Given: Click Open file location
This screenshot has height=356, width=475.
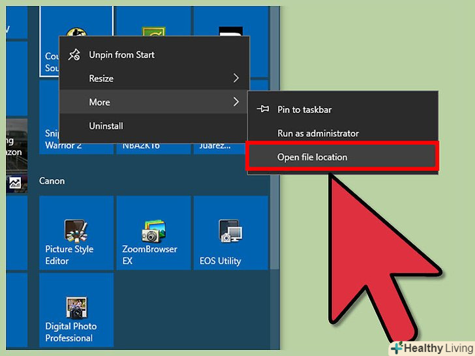Looking at the screenshot, I should (343, 157).
